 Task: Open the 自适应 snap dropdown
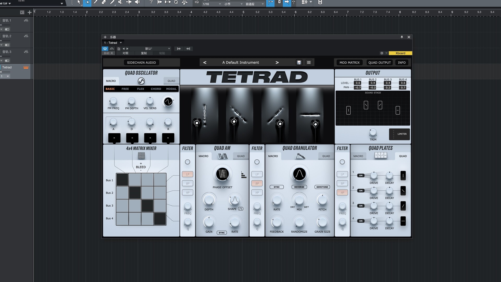point(255,4)
